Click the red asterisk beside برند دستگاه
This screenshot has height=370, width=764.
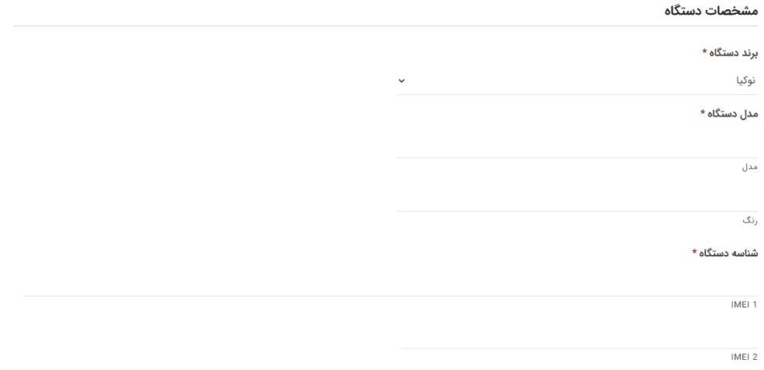(x=704, y=53)
